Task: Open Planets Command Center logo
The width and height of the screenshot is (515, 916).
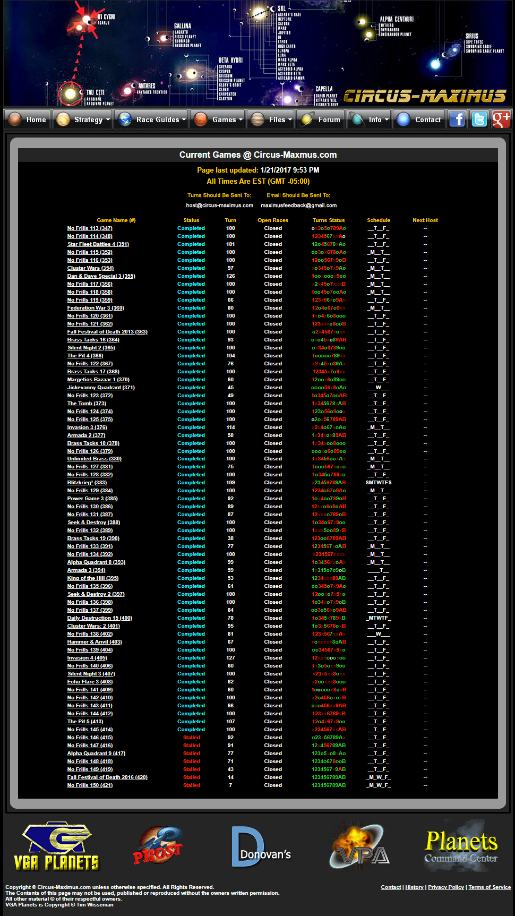Action: pos(461,846)
